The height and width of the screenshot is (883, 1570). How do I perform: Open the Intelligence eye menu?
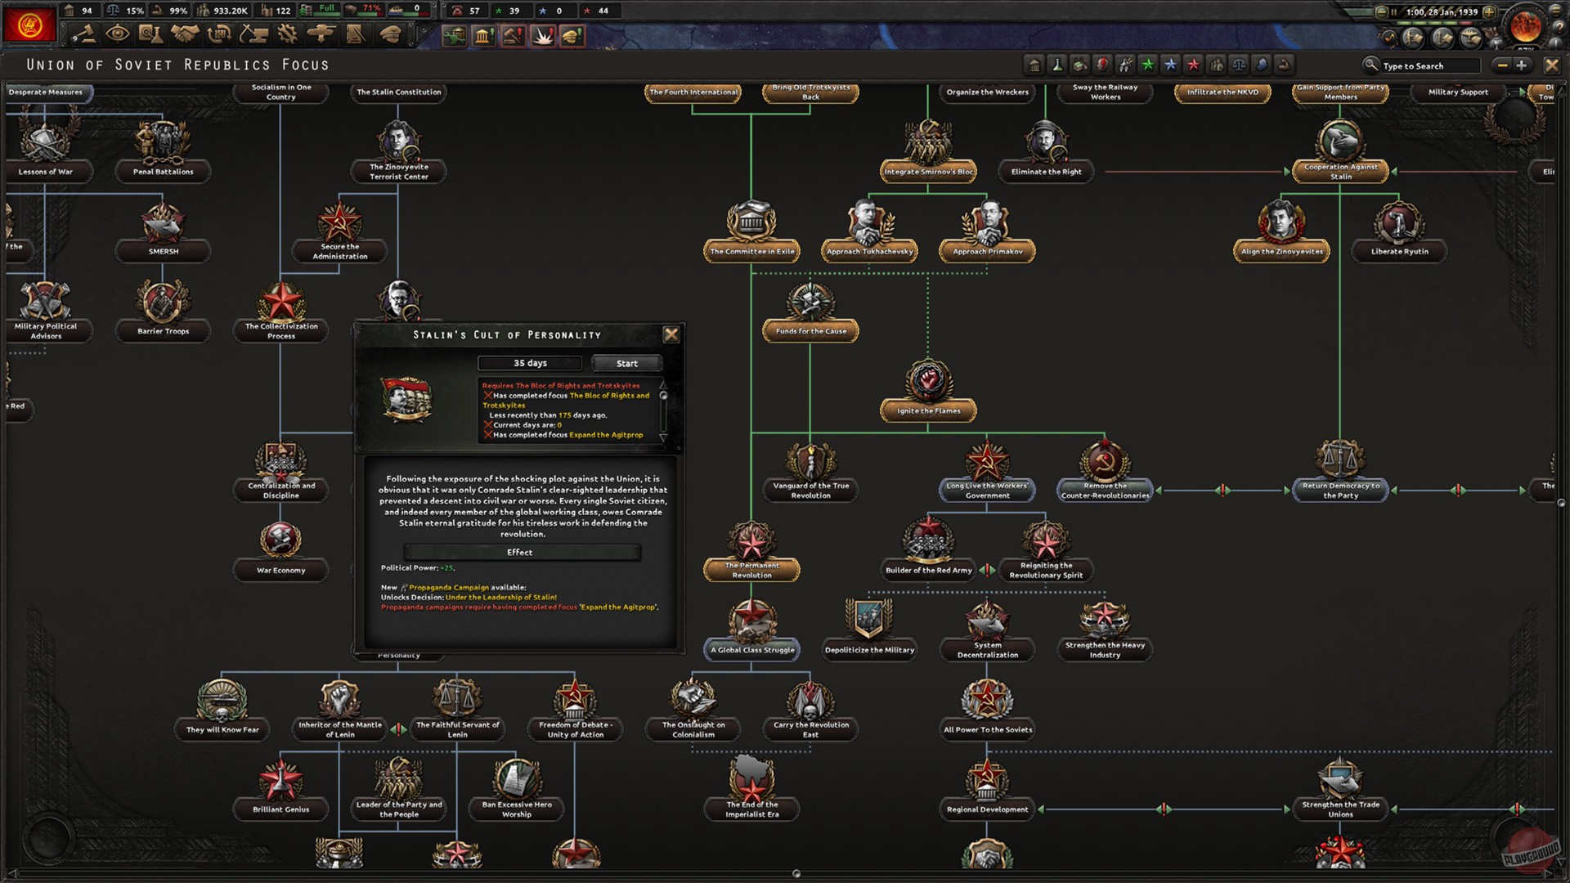(x=118, y=34)
